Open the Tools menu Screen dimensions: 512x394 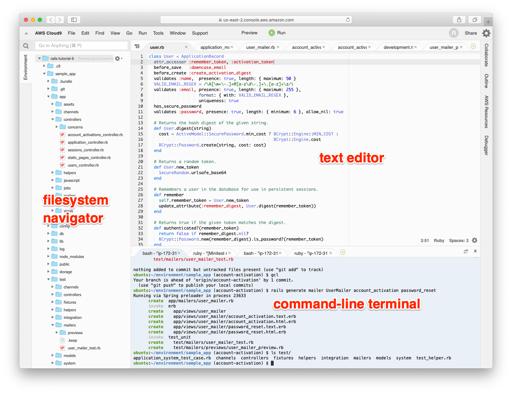[x=158, y=33]
